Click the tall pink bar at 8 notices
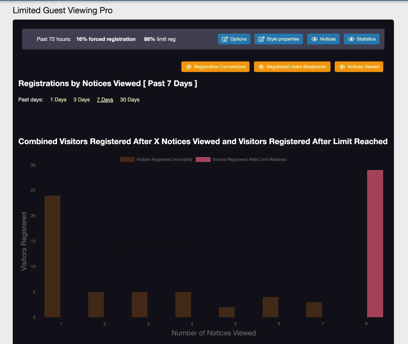 [x=375, y=244]
